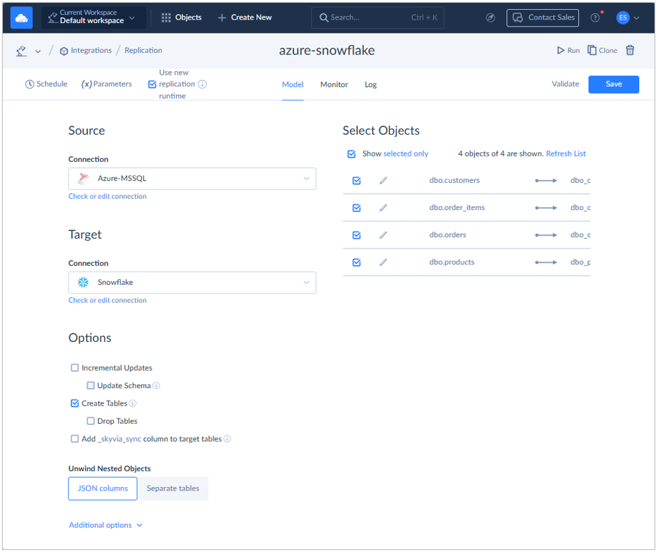Click the azure-snowflake integration title
The width and height of the screenshot is (658, 552).
327,51
